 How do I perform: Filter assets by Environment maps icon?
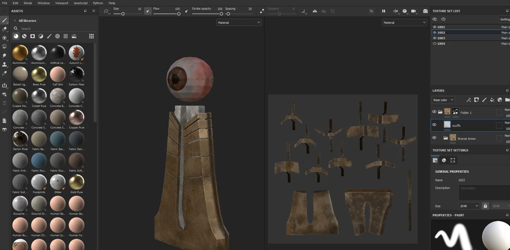pos(74,36)
